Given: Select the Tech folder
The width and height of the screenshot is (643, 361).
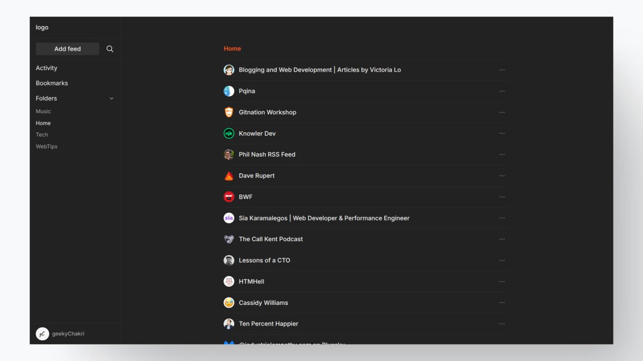Looking at the screenshot, I should pyautogui.click(x=42, y=135).
